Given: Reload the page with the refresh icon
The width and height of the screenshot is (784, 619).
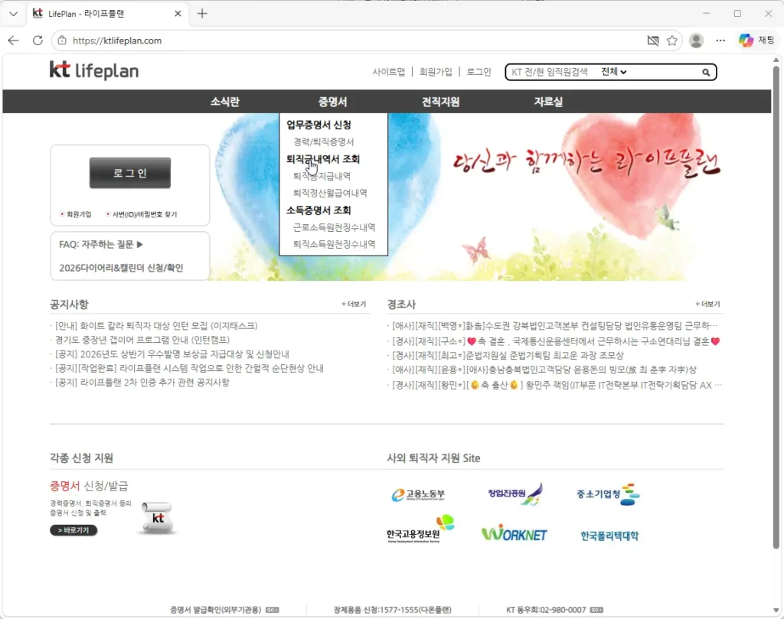Looking at the screenshot, I should (38, 41).
